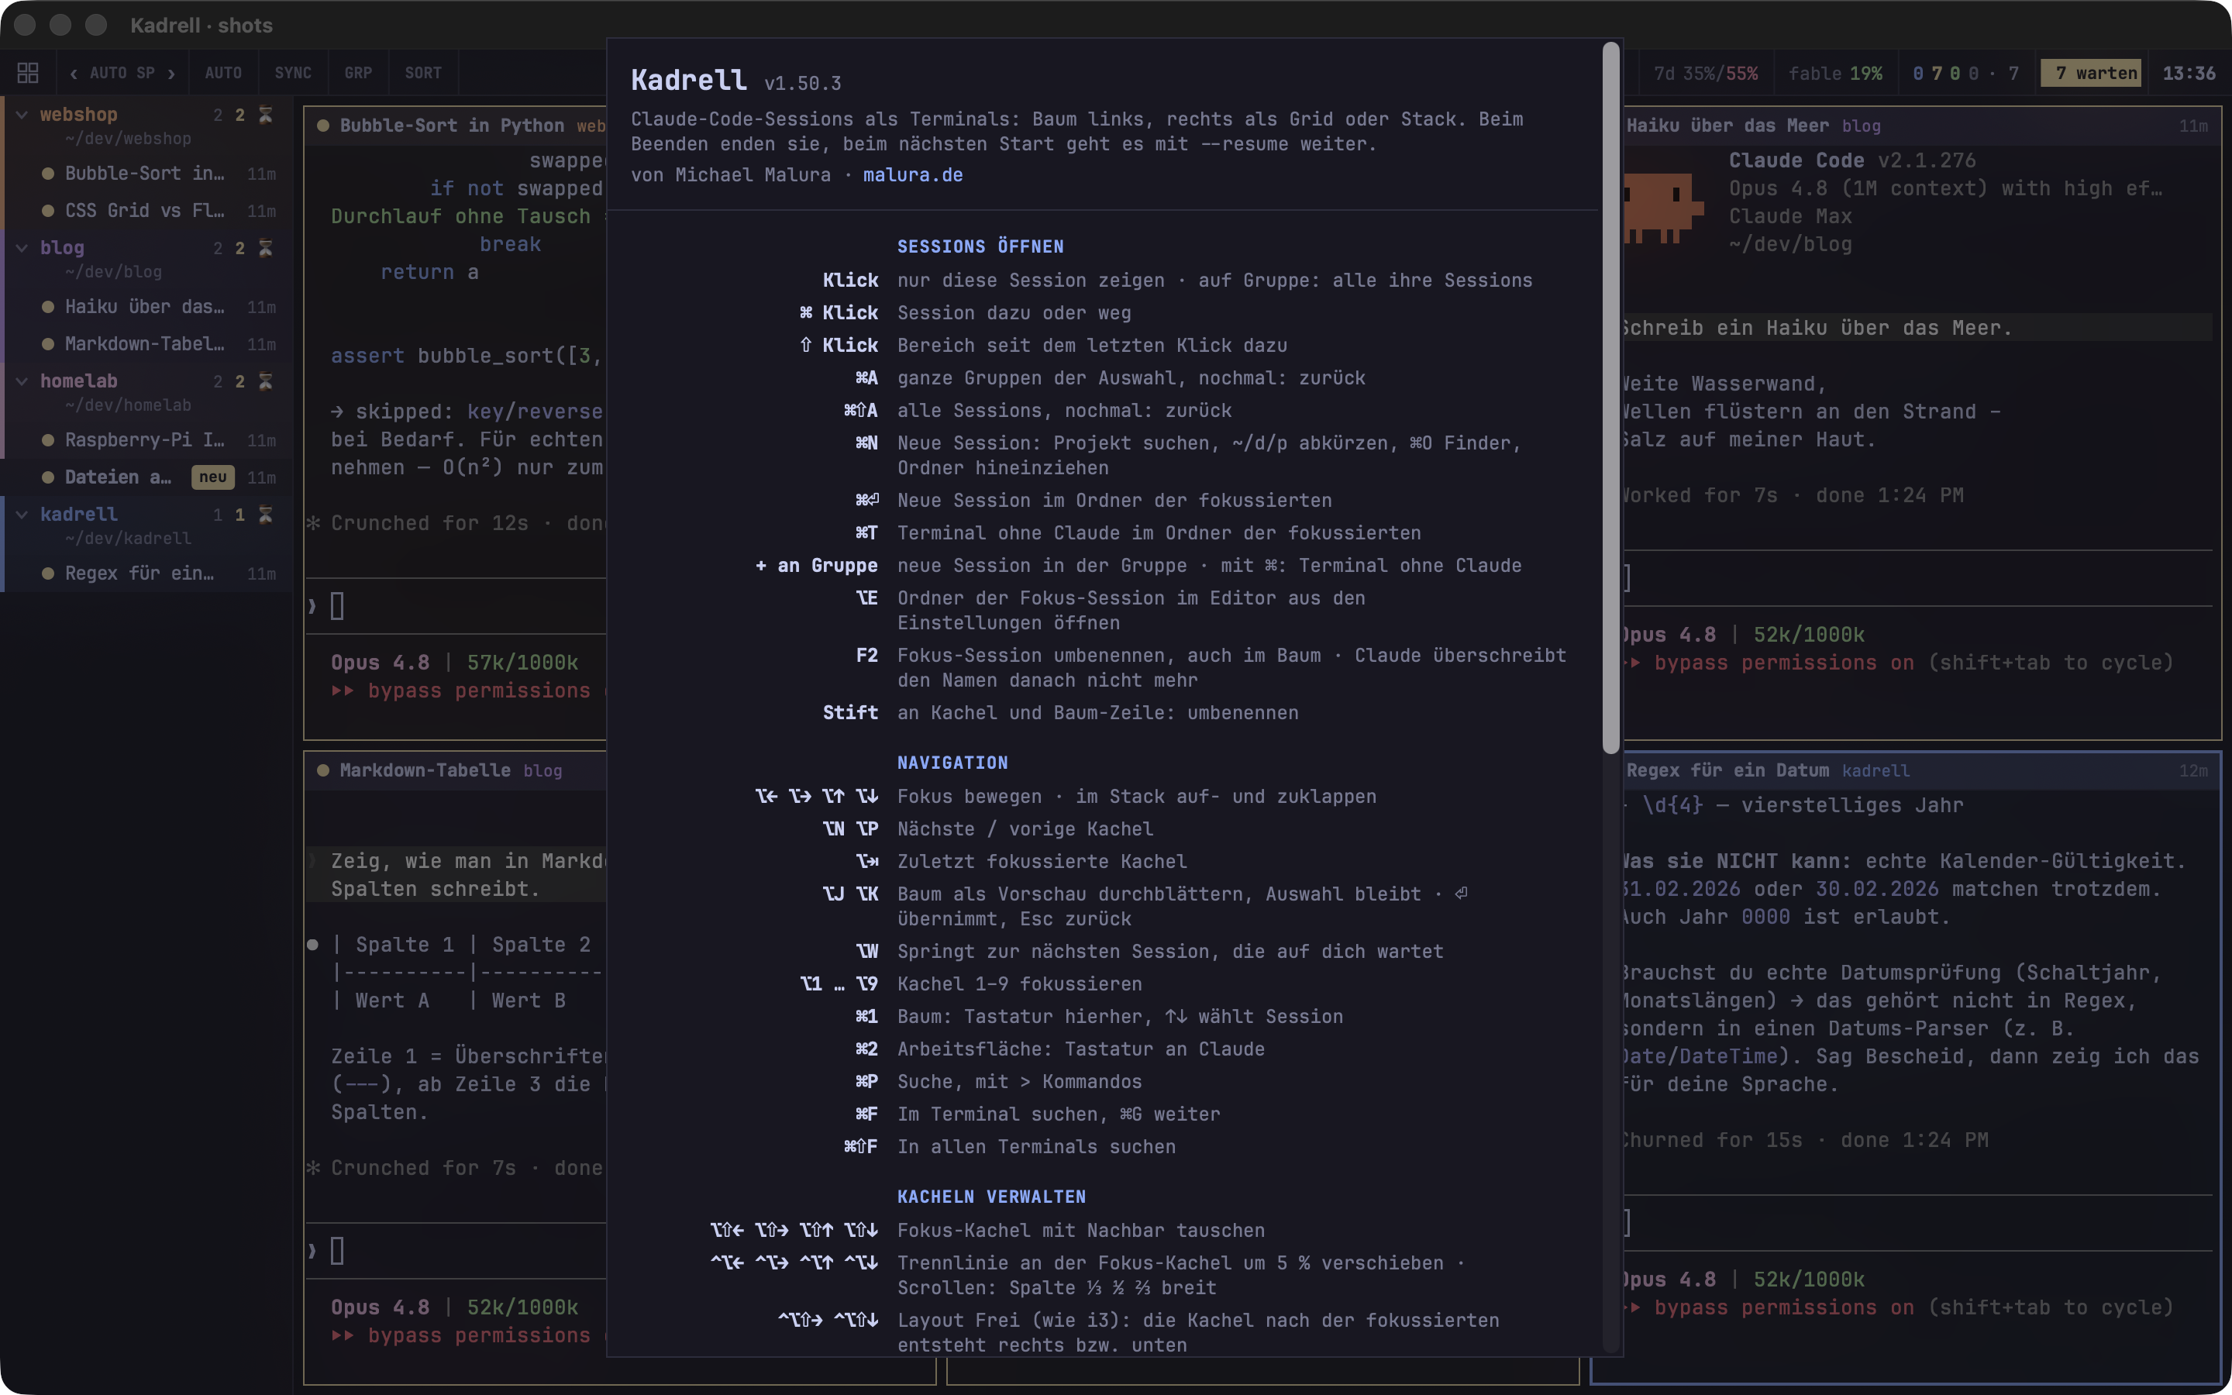Click the left arrow beside AUTO SP
2232x1395 pixels.
click(x=73, y=73)
